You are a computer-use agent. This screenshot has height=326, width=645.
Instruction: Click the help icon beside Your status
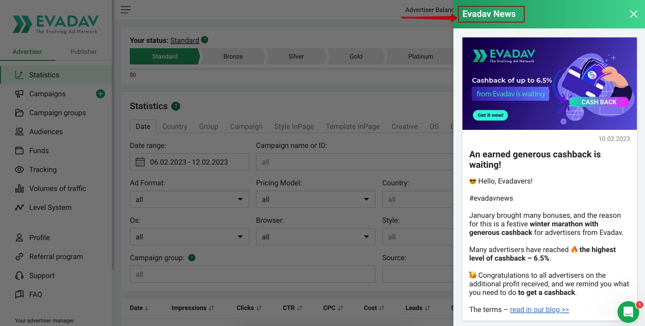(x=205, y=40)
